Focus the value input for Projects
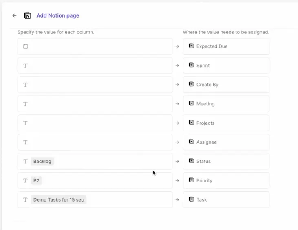 (95, 123)
